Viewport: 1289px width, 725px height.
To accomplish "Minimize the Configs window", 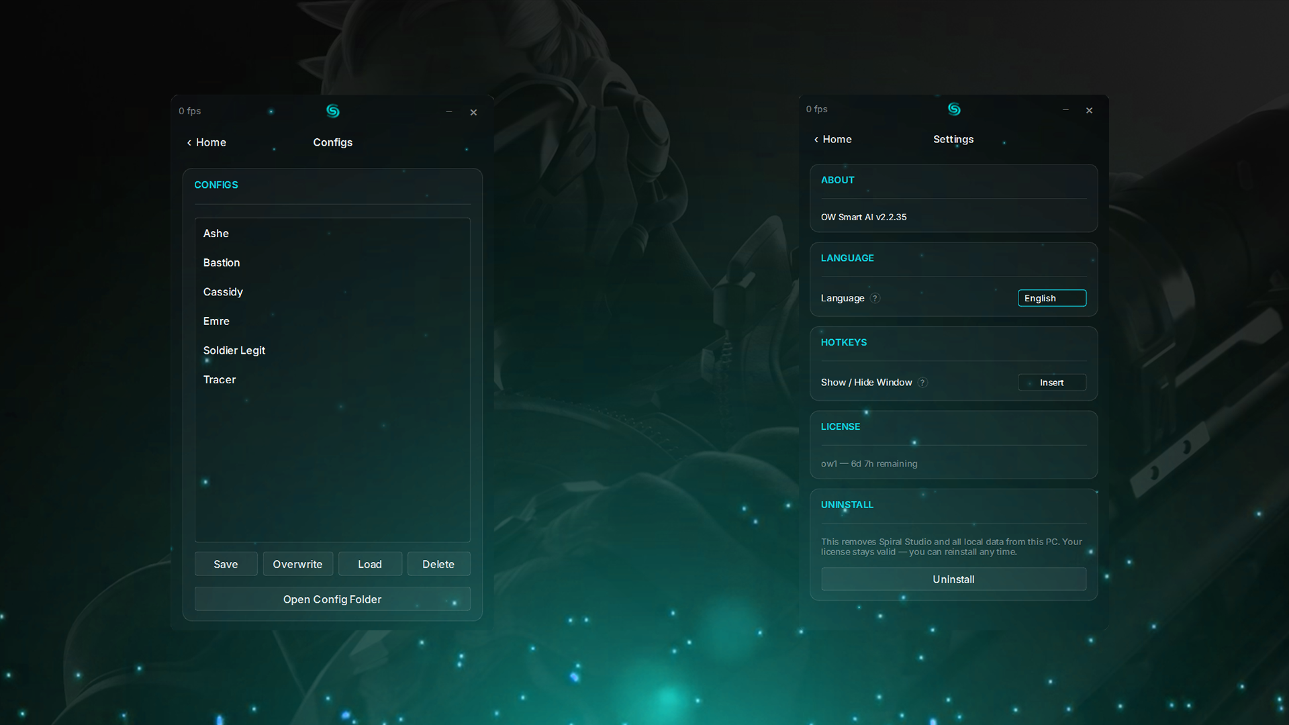I will 449,111.
